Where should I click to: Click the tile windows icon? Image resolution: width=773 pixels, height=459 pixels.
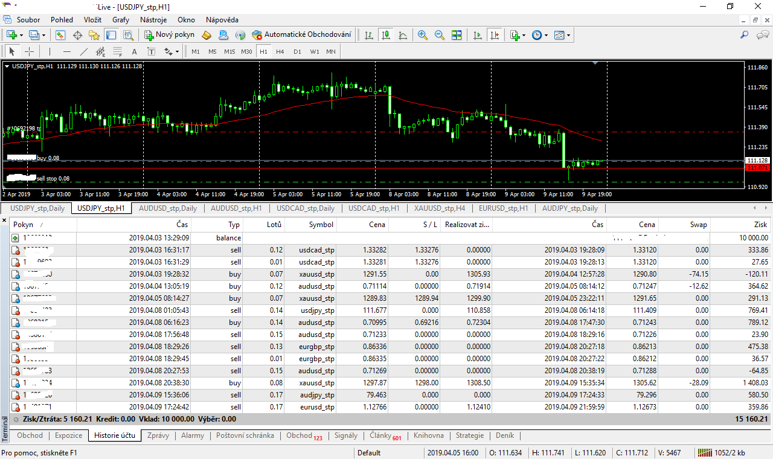pos(457,35)
